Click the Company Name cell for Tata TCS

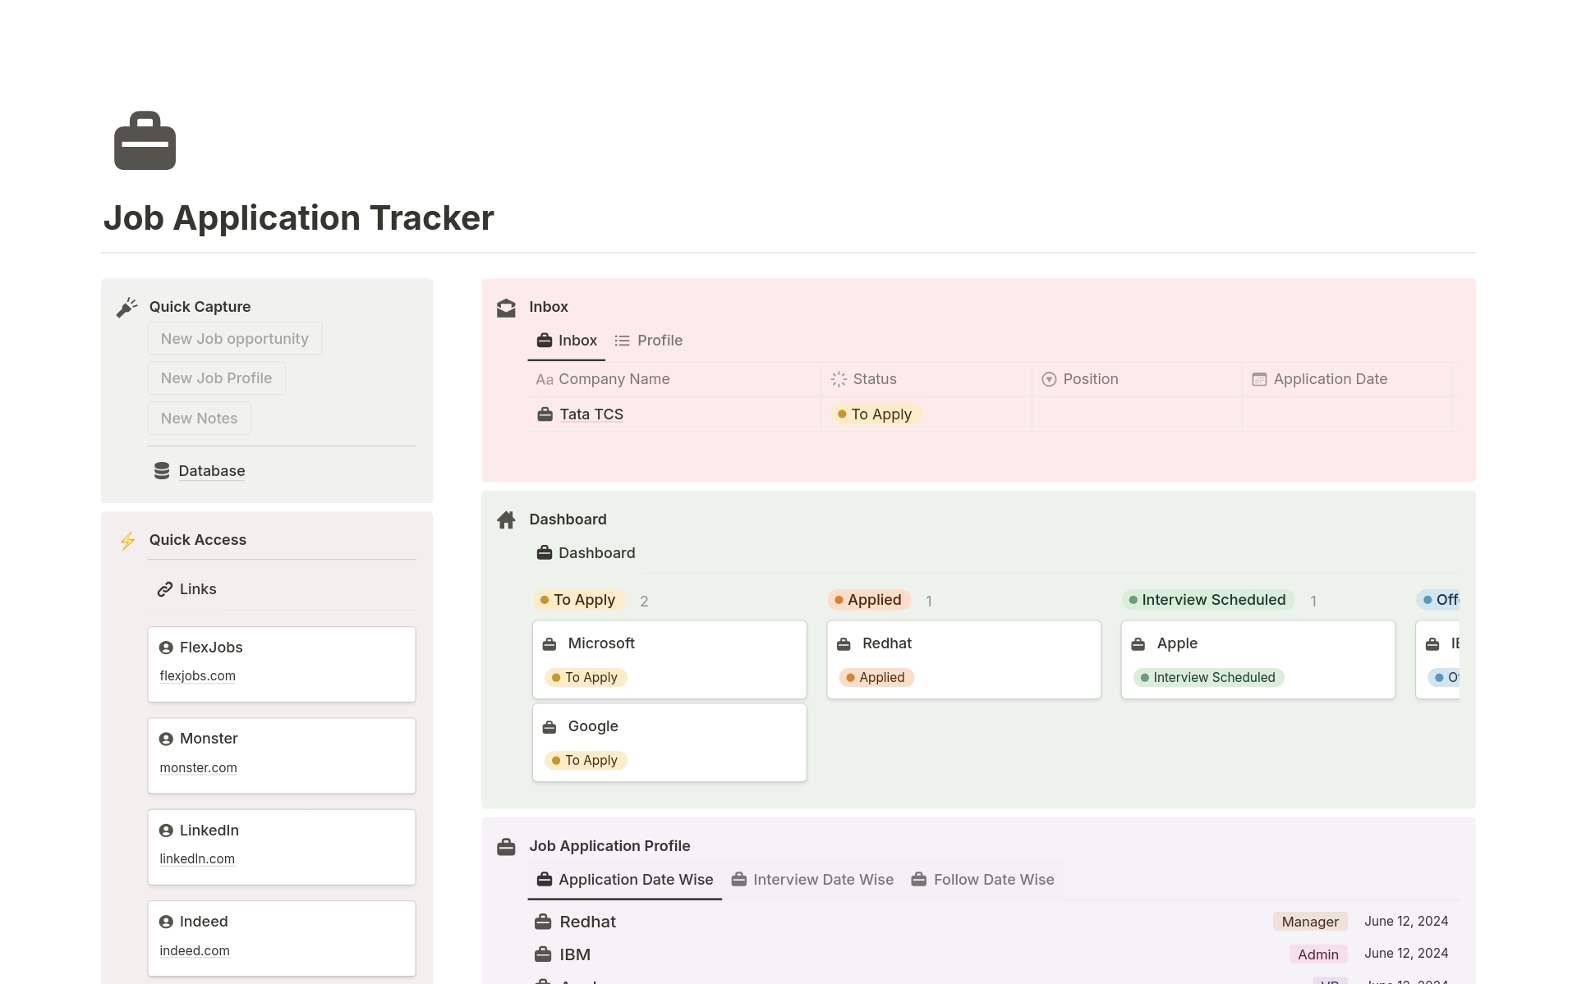(x=591, y=414)
